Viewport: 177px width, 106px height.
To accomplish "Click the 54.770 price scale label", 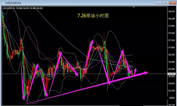I will (x=172, y=105).
